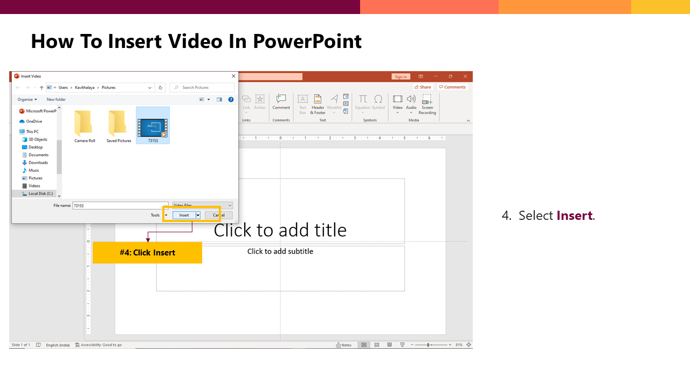Open the Video Files type dropdown
The height and width of the screenshot is (388, 690).
[x=203, y=205]
